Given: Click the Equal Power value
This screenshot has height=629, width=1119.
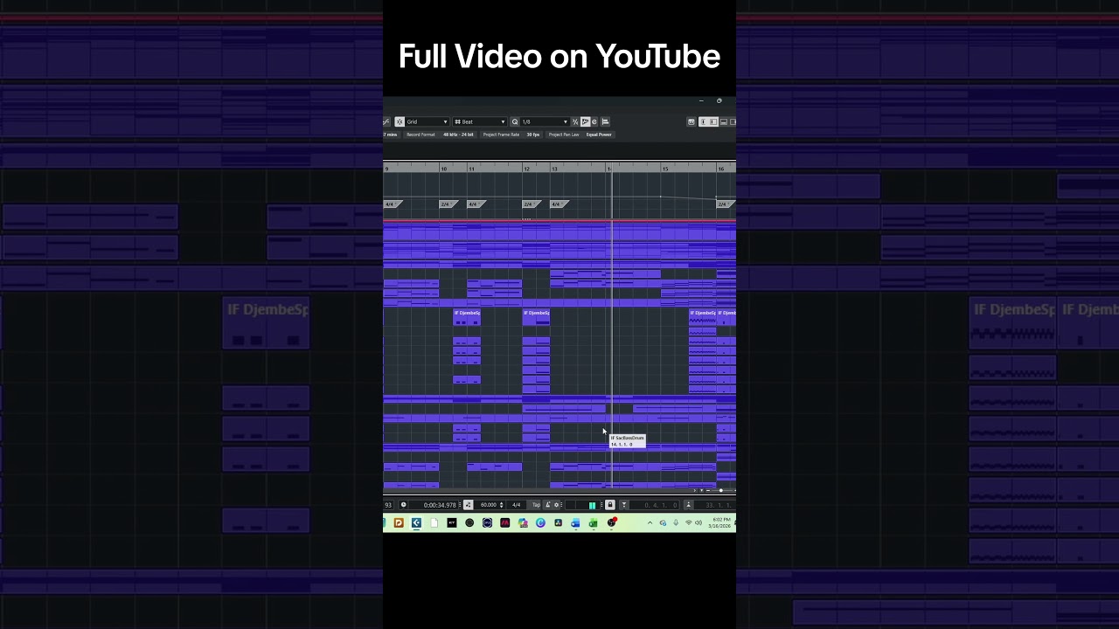Looking at the screenshot, I should (599, 135).
